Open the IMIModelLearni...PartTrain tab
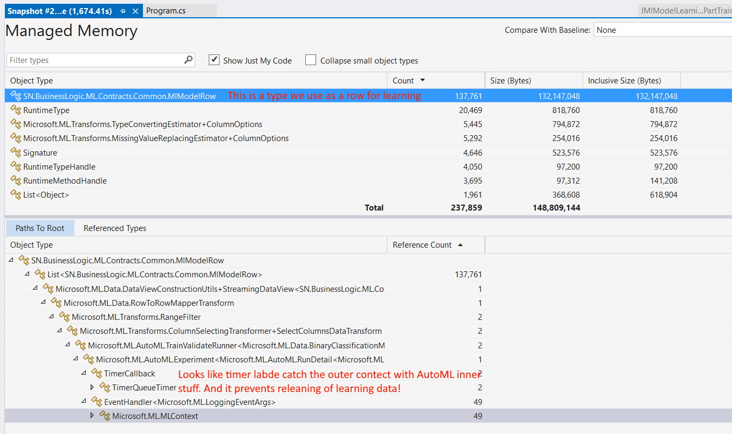This screenshot has height=434, width=732. coord(685,11)
